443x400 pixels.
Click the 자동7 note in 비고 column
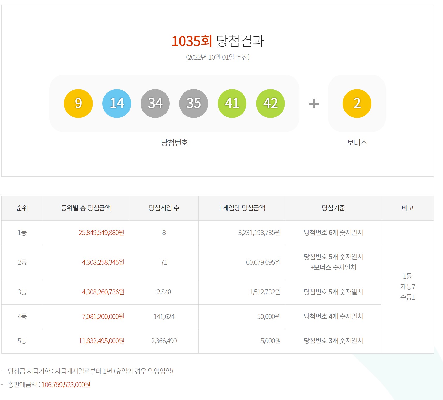[x=408, y=287]
